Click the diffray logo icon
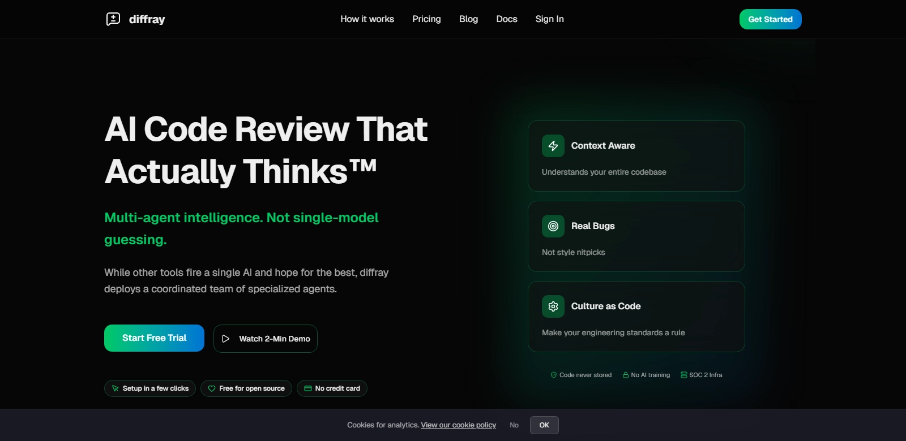The image size is (906, 441). [113, 19]
